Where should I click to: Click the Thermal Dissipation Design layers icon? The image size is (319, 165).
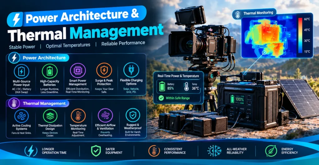pyautogui.click(x=50, y=116)
